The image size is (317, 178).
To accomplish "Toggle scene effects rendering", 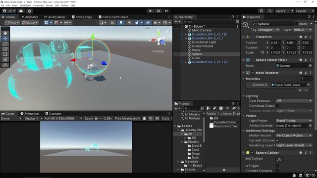I will (x=137, y=23).
